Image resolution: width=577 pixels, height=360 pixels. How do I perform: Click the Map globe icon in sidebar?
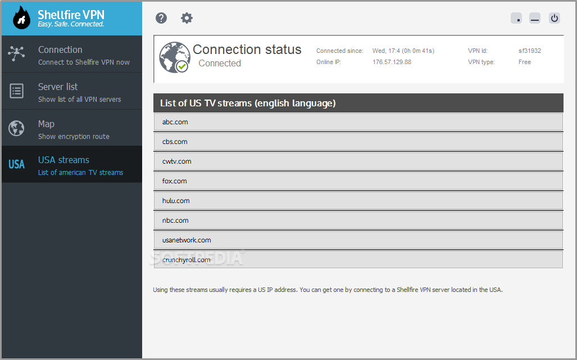tap(16, 128)
